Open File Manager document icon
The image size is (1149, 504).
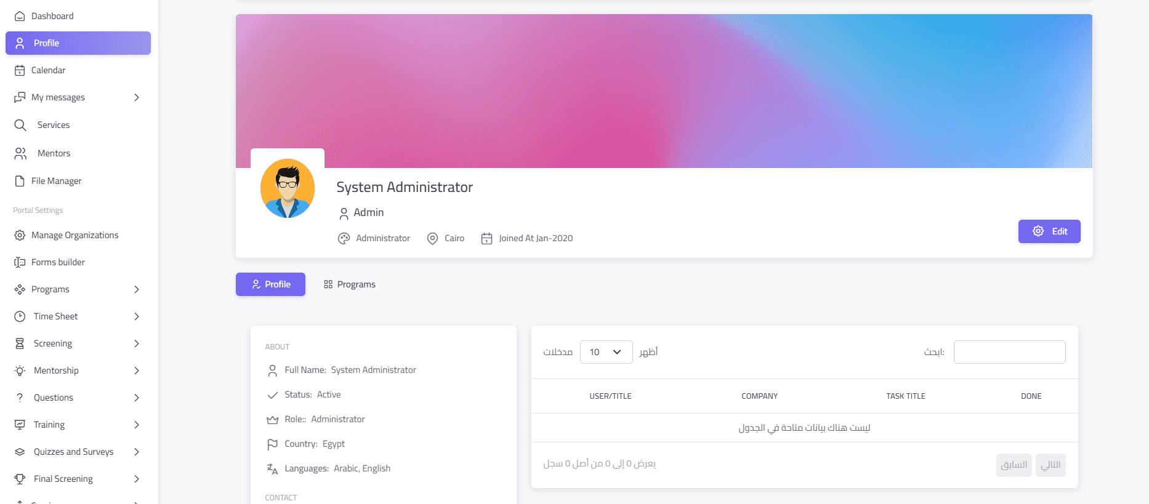[20, 181]
